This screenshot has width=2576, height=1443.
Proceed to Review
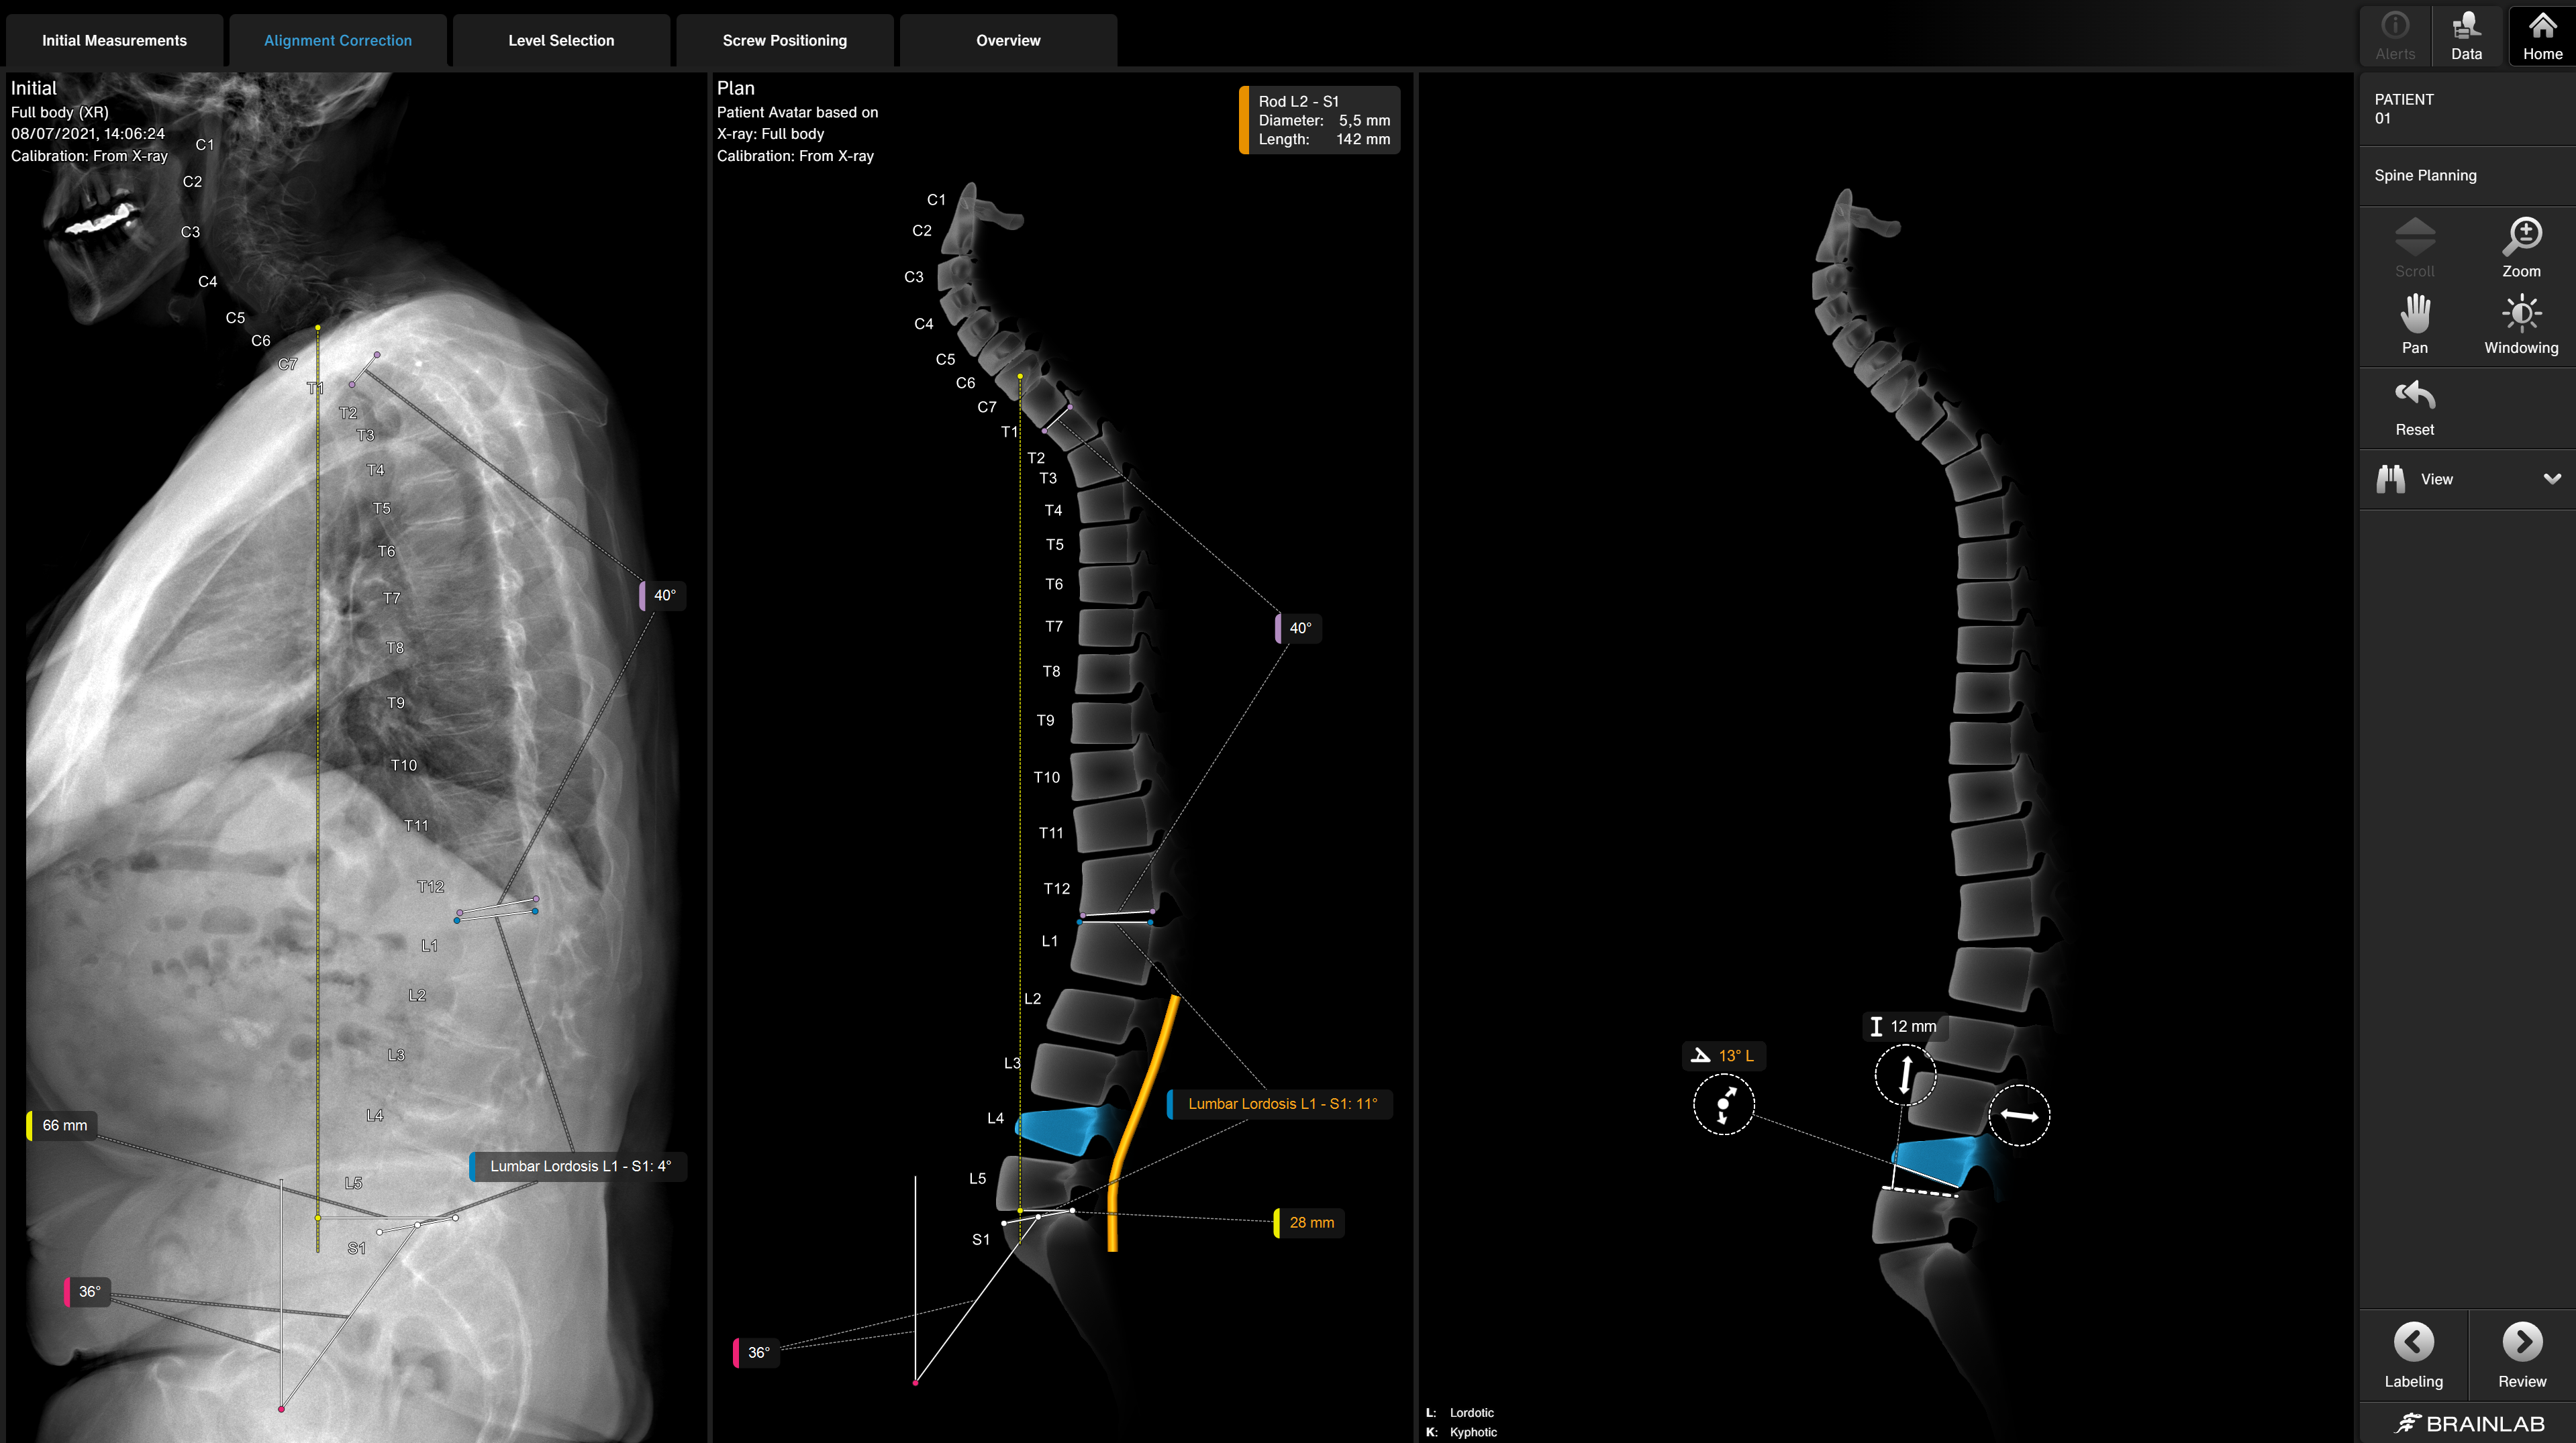(x=2521, y=1354)
